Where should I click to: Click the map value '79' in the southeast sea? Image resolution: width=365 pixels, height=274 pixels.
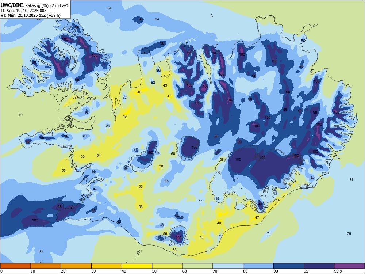349,233
